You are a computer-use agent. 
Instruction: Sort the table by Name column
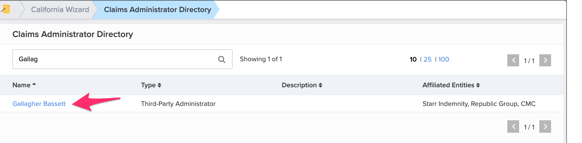pos(24,85)
